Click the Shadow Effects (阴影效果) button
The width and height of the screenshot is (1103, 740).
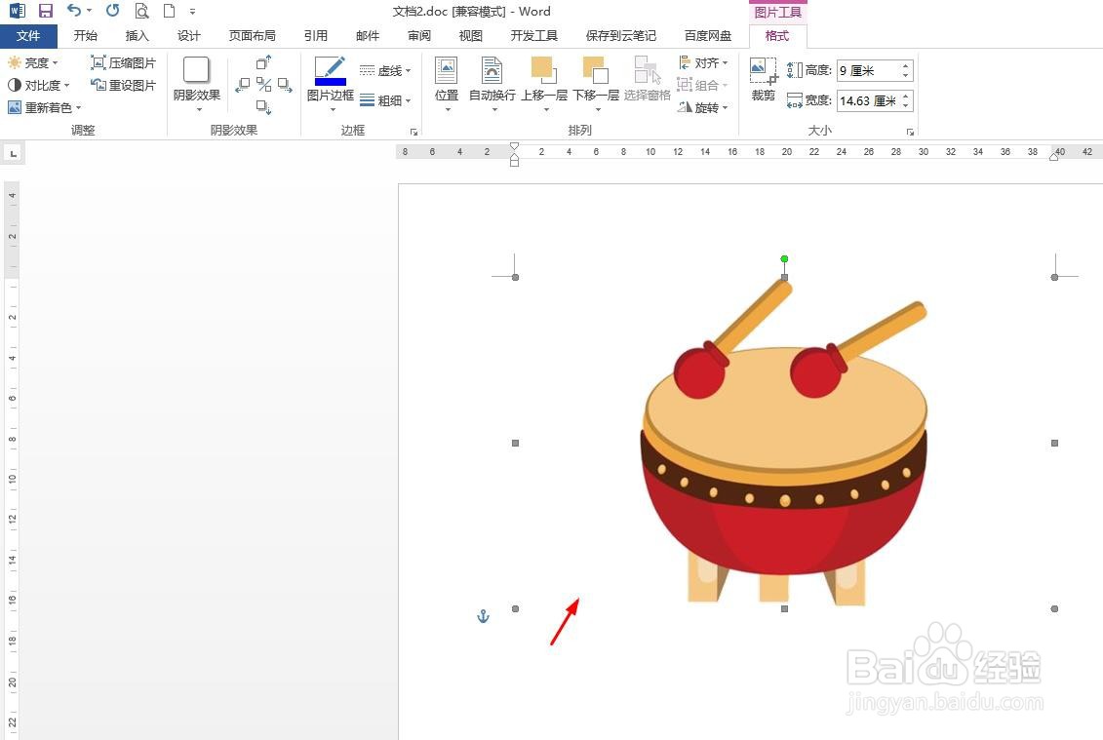[197, 84]
